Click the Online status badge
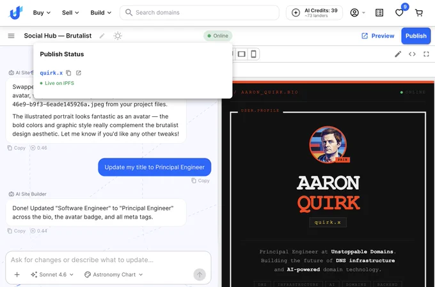 click(217, 36)
